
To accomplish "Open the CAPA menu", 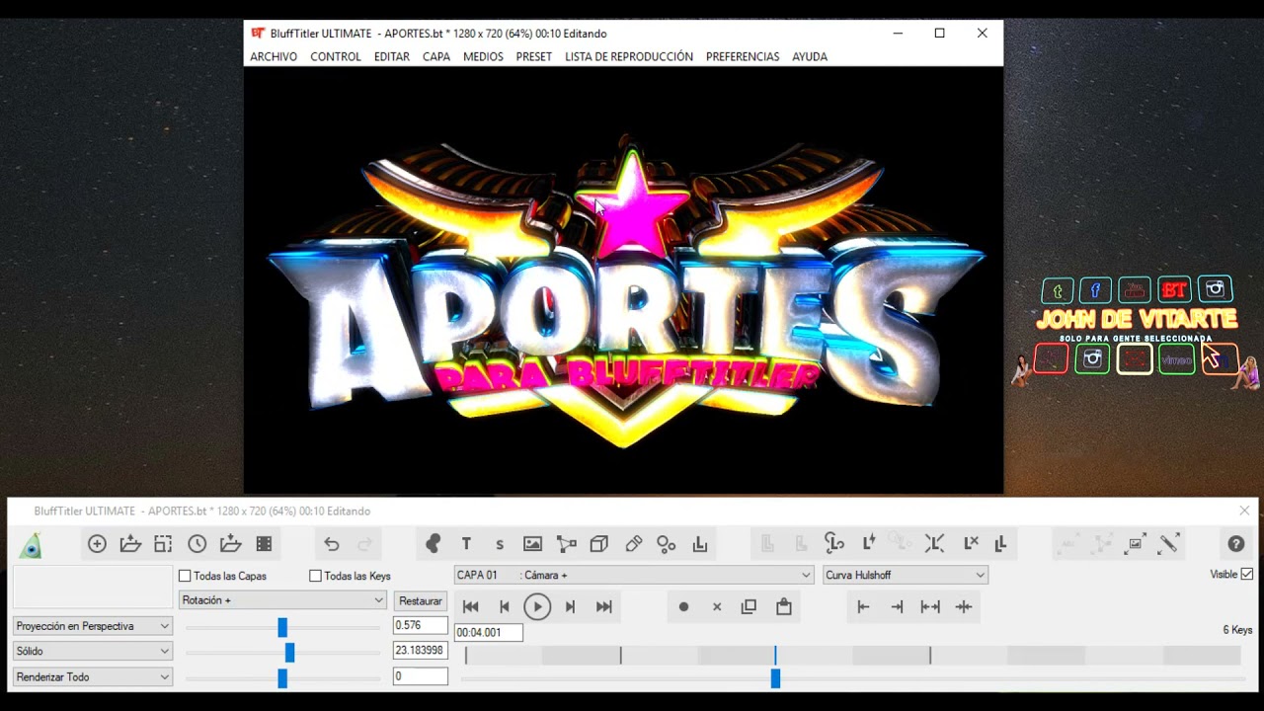I will point(436,57).
